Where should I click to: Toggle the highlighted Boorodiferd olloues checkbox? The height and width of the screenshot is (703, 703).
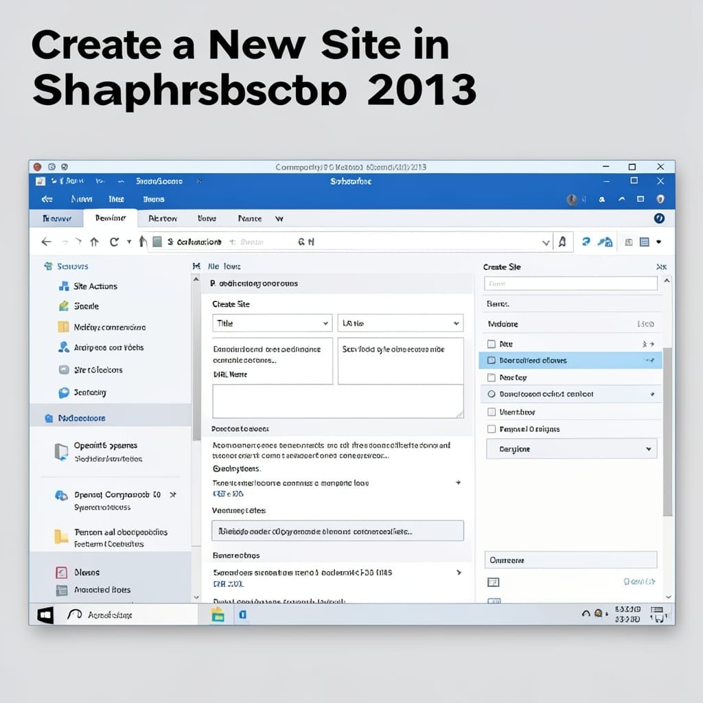point(492,360)
